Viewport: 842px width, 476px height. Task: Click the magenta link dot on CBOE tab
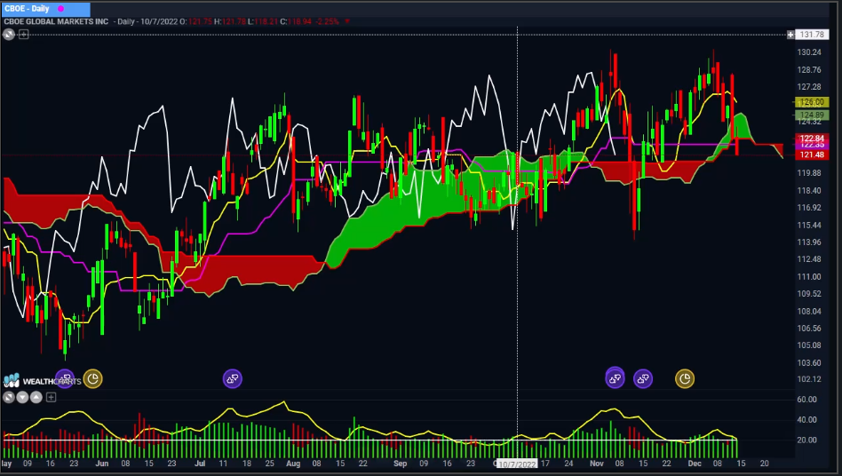click(60, 9)
